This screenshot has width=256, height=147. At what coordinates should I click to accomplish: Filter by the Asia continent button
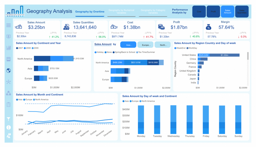128,45
